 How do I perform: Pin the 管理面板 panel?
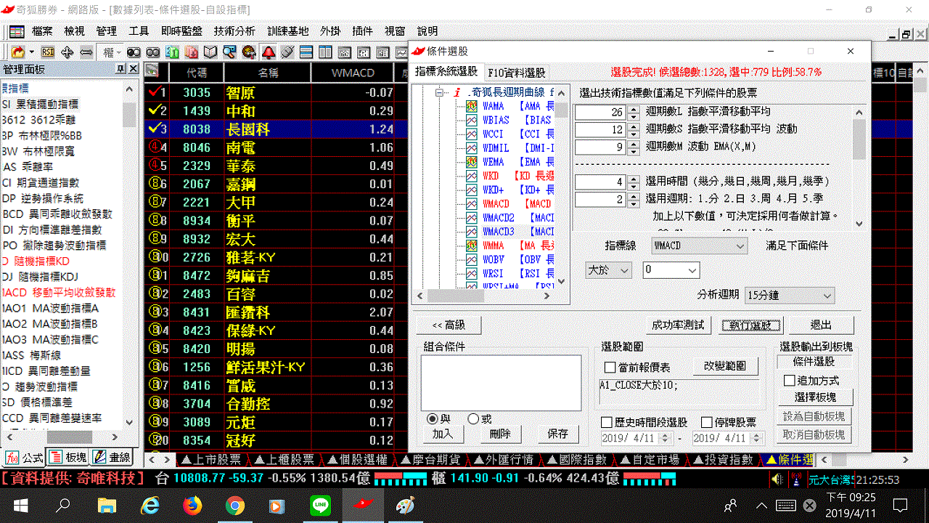[x=120, y=68]
